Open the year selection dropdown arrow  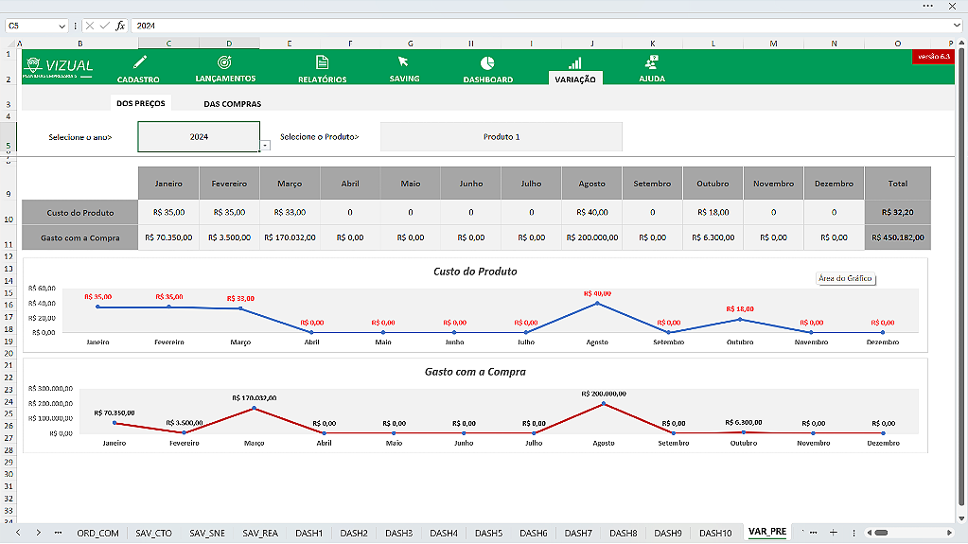[265, 145]
